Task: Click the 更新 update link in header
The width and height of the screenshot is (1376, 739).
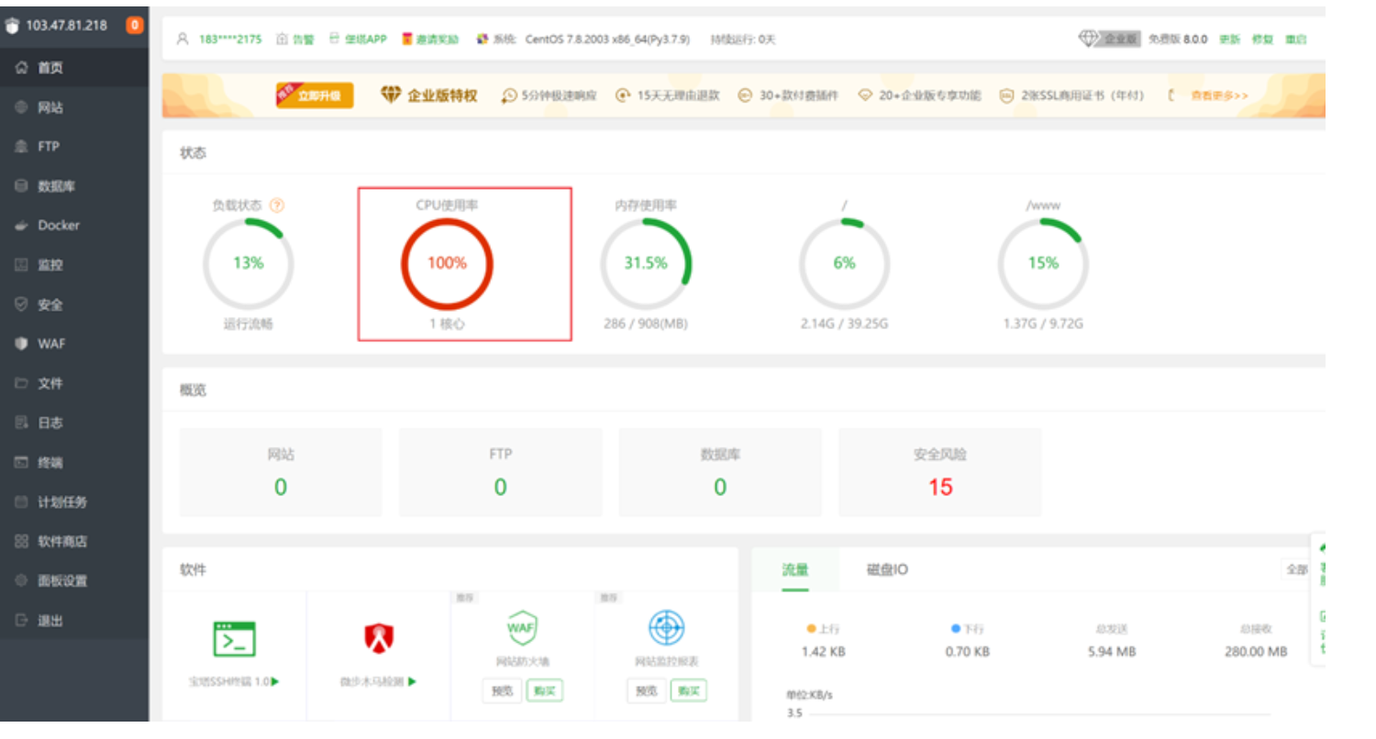Action: 1229,39
